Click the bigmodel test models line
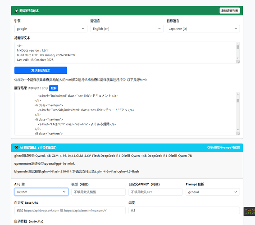 pyautogui.click(x=77, y=171)
